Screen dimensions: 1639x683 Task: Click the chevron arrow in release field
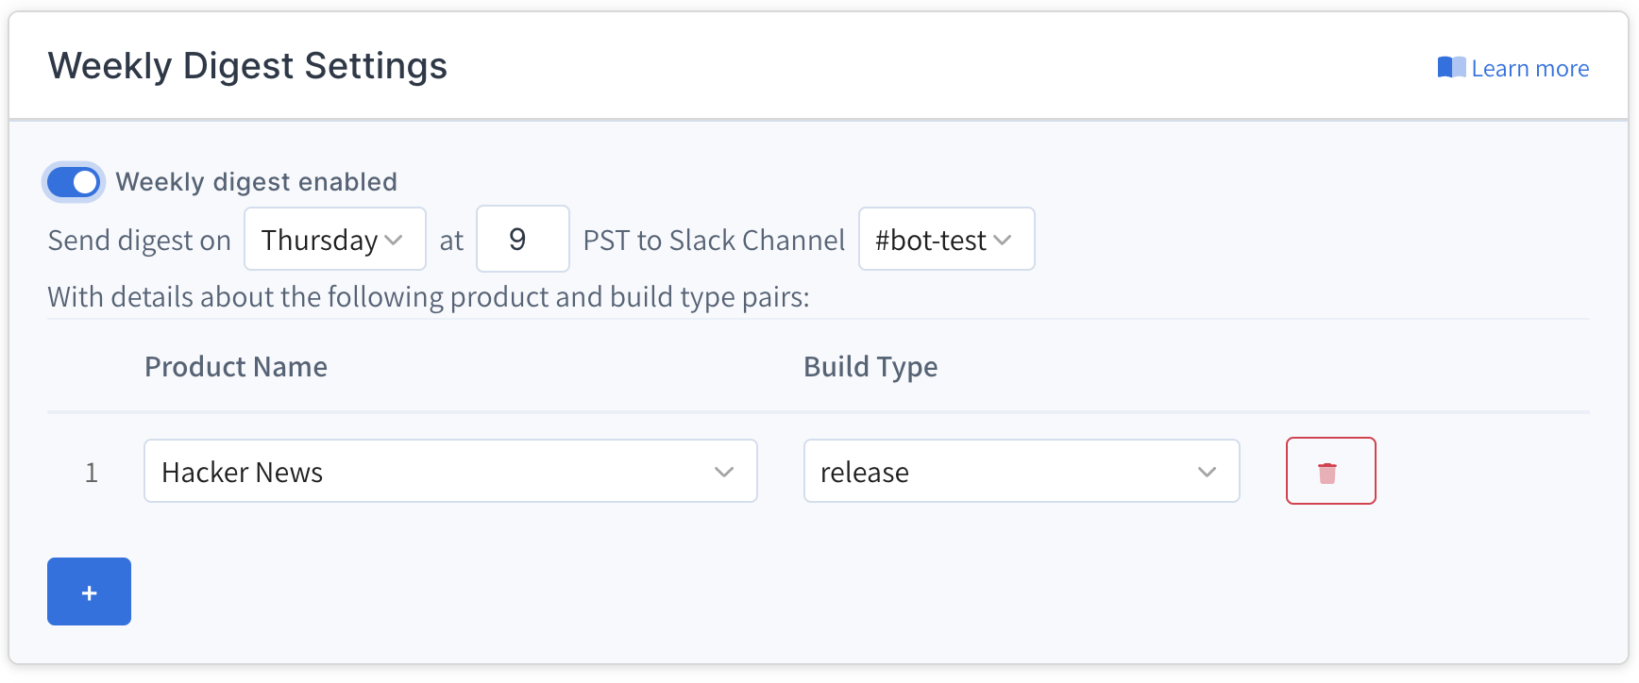(1207, 472)
